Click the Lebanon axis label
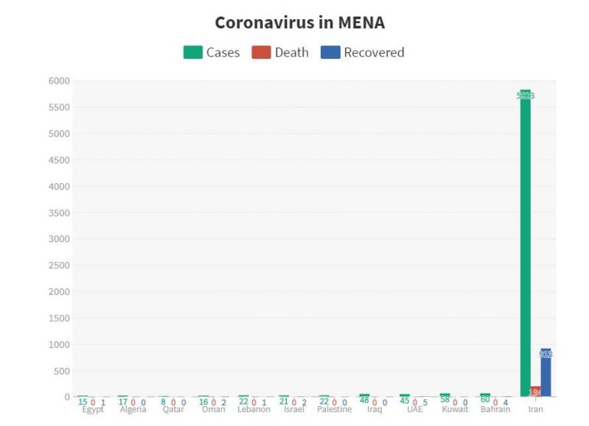This screenshot has width=589, height=426. pos(254,409)
